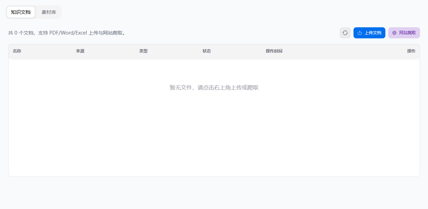The height and width of the screenshot is (209, 428).
Task: Click the 操作 column header
Action: pos(411,51)
